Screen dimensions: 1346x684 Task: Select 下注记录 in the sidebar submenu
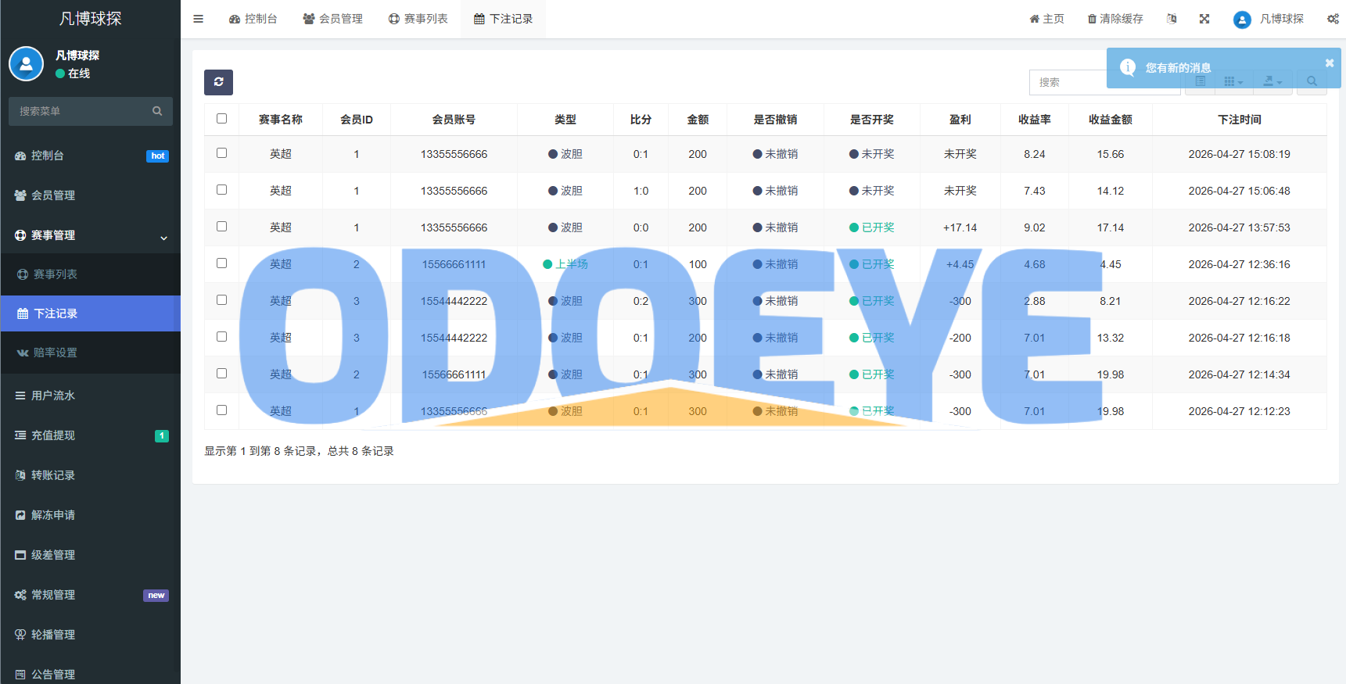[90, 313]
